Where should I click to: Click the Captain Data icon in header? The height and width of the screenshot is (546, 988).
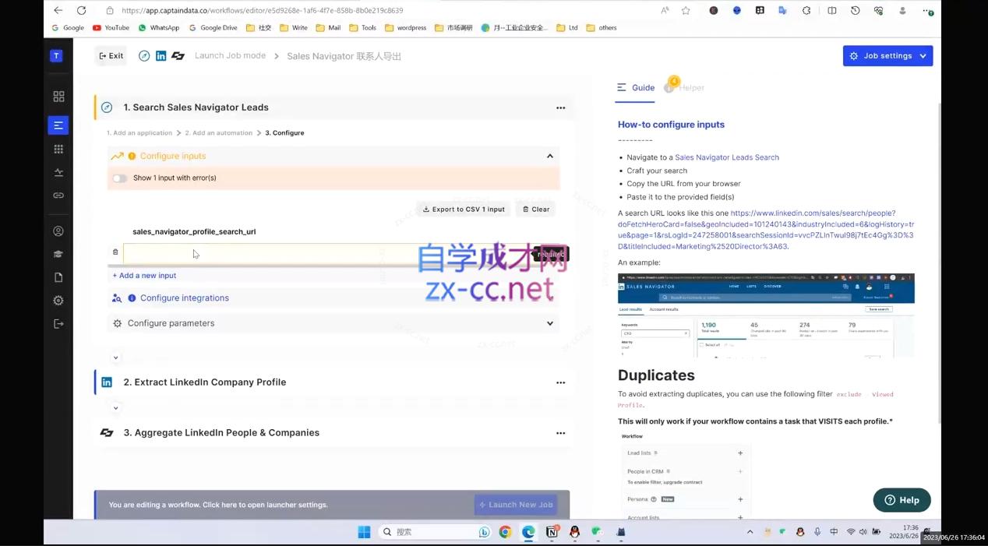pos(178,56)
